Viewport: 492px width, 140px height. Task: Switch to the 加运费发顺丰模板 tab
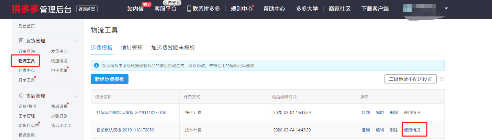point(173,48)
